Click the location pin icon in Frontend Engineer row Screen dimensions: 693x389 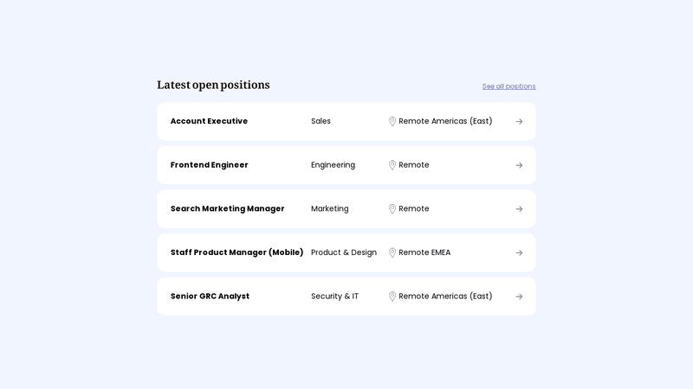pyautogui.click(x=392, y=165)
